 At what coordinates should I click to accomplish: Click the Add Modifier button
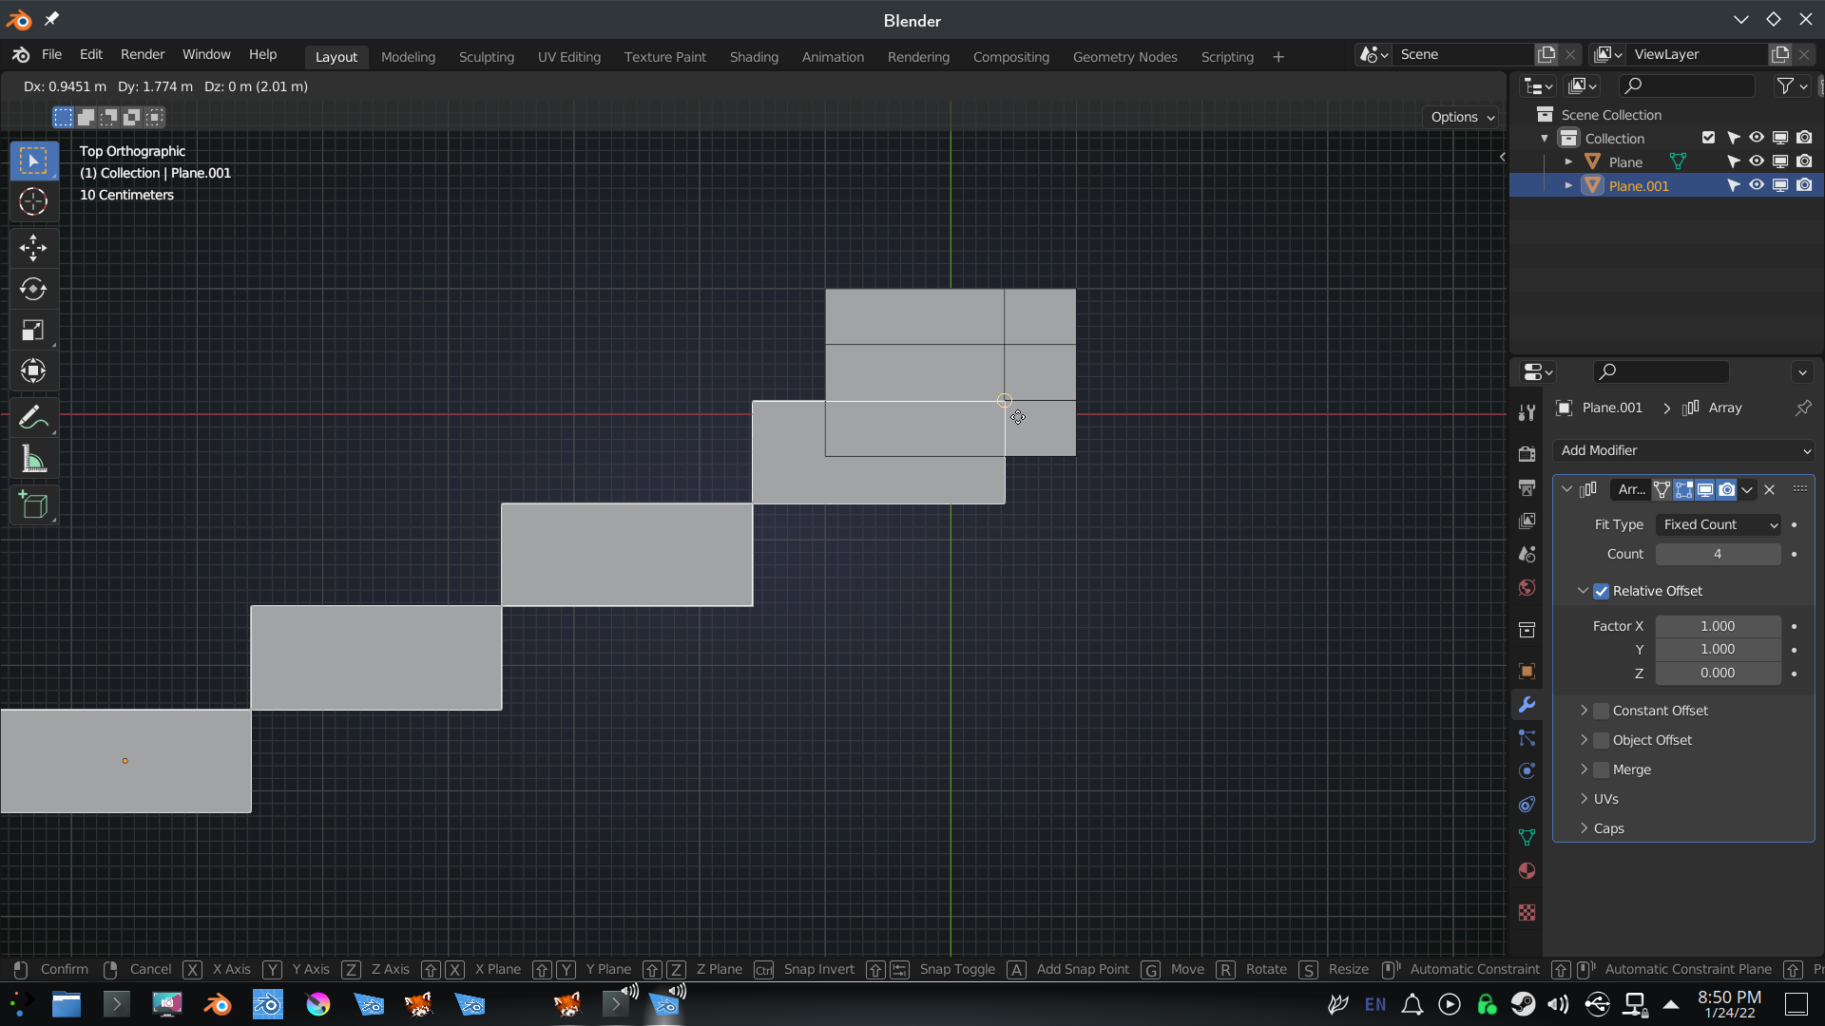coord(1683,450)
